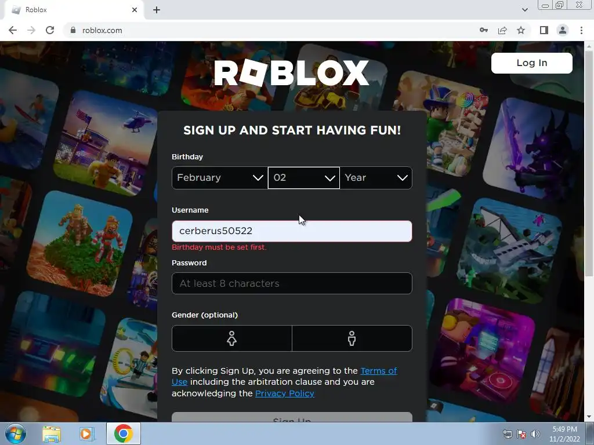This screenshot has height=445, width=594.
Task: Click the helicopter game thumbnail
Action: coord(106,144)
